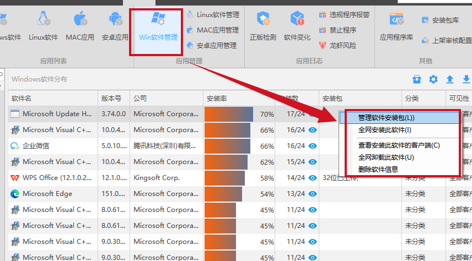472x261 pixels.
Task: Open 应用程序库
Action: pos(396,26)
